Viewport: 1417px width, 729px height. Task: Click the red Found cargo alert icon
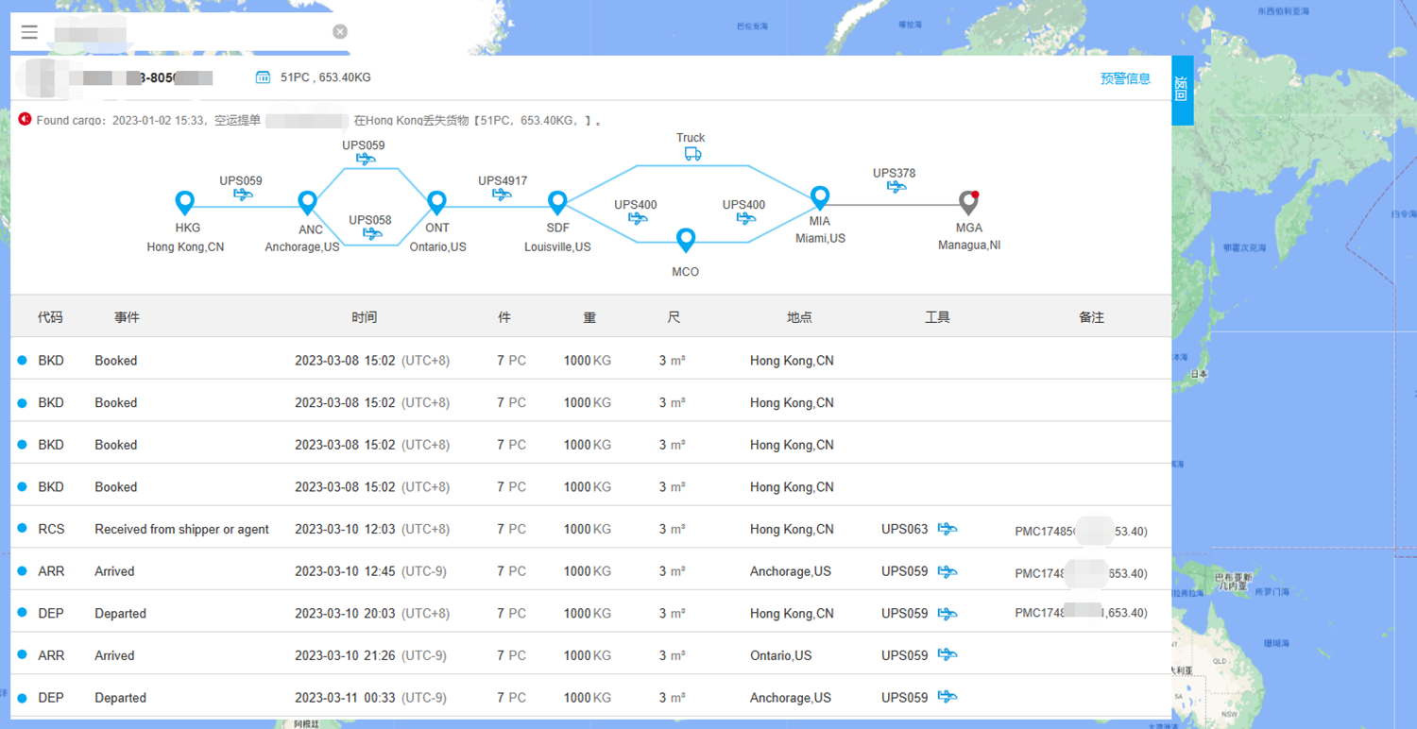pos(25,120)
